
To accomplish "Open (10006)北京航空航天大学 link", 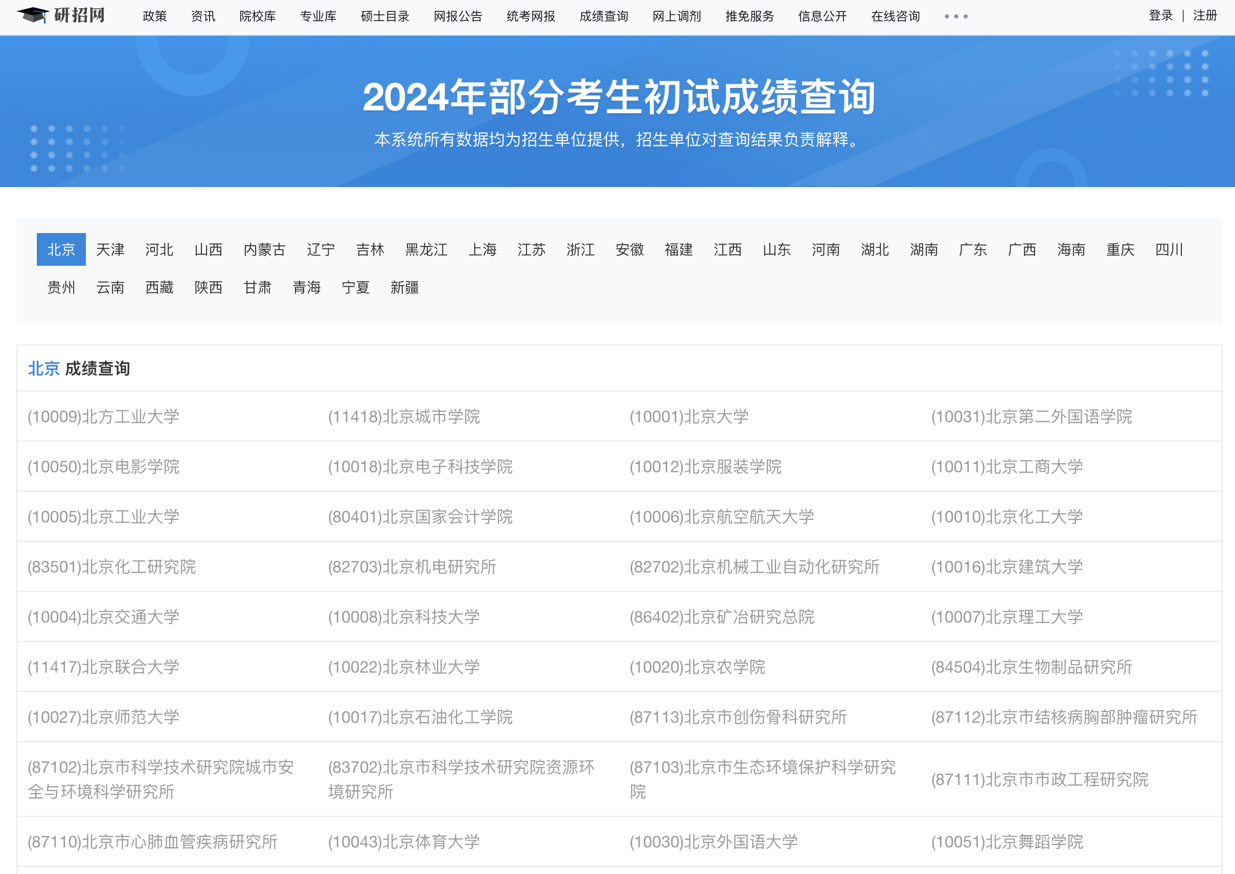I will point(721,517).
